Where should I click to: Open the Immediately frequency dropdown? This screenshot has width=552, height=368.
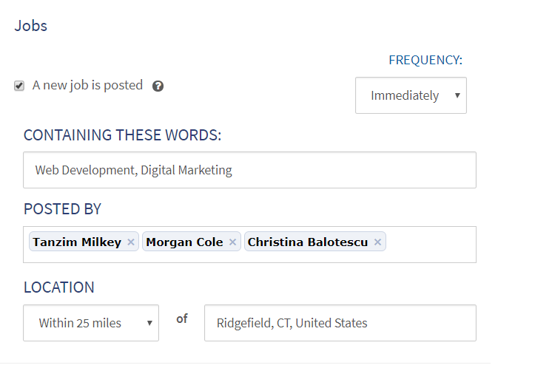411,95
